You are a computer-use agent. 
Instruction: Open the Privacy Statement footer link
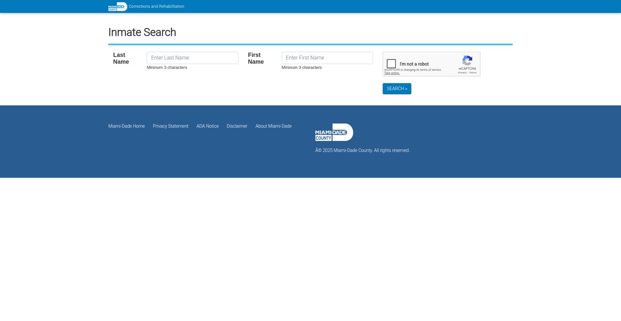tap(170, 126)
